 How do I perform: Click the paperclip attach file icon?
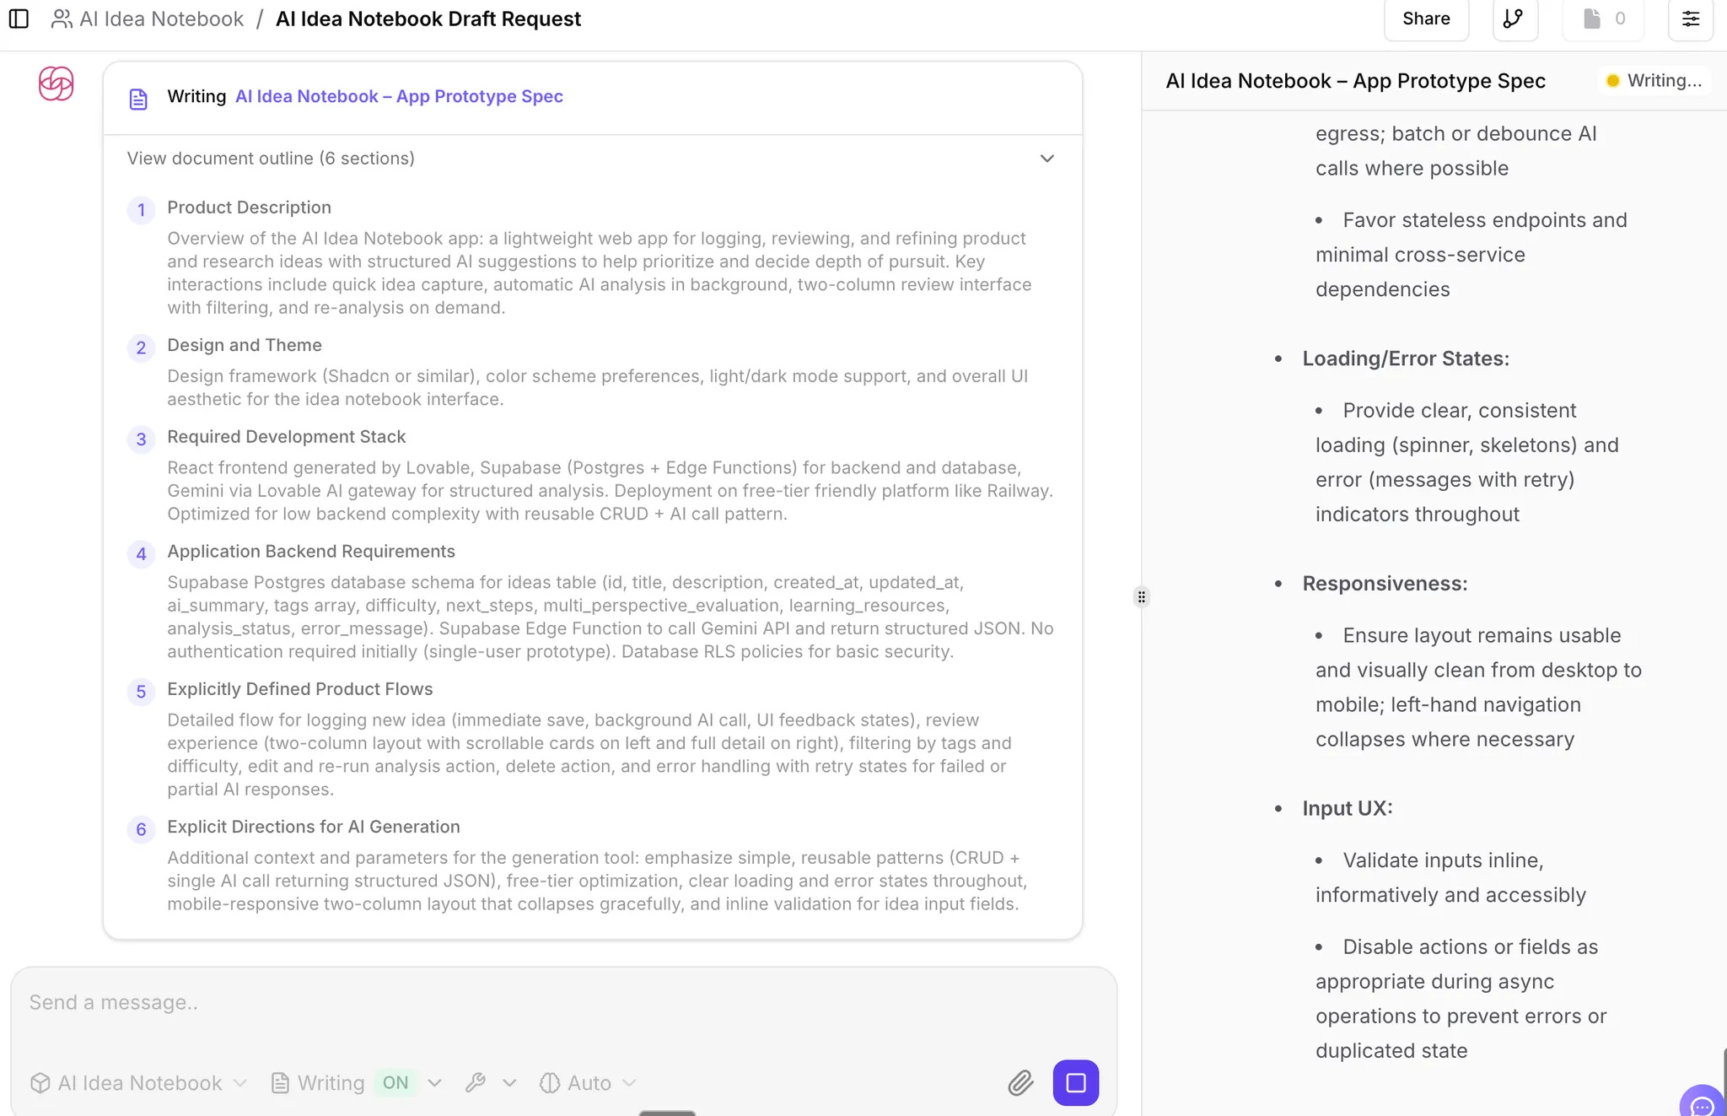point(1020,1082)
